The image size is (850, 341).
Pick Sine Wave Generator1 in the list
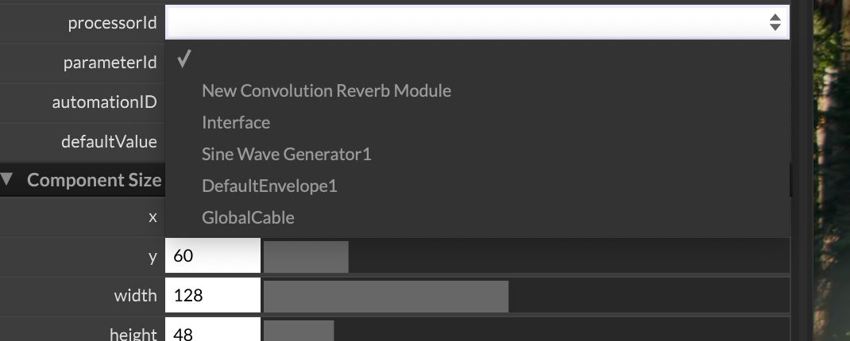(x=286, y=155)
